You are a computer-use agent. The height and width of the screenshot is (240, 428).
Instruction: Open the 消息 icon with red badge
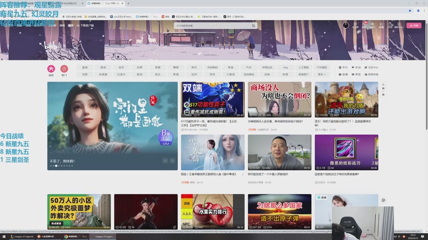(364, 25)
